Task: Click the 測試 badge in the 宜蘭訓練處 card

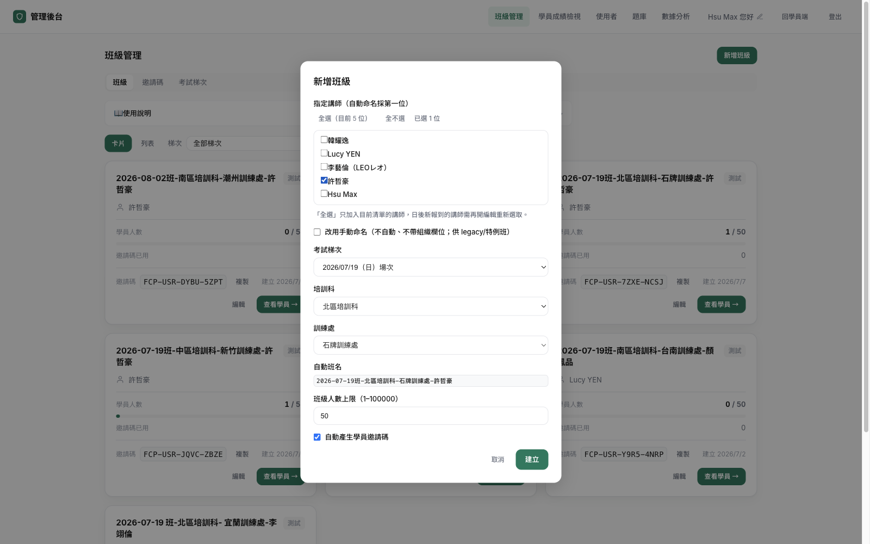Action: pyautogui.click(x=294, y=523)
